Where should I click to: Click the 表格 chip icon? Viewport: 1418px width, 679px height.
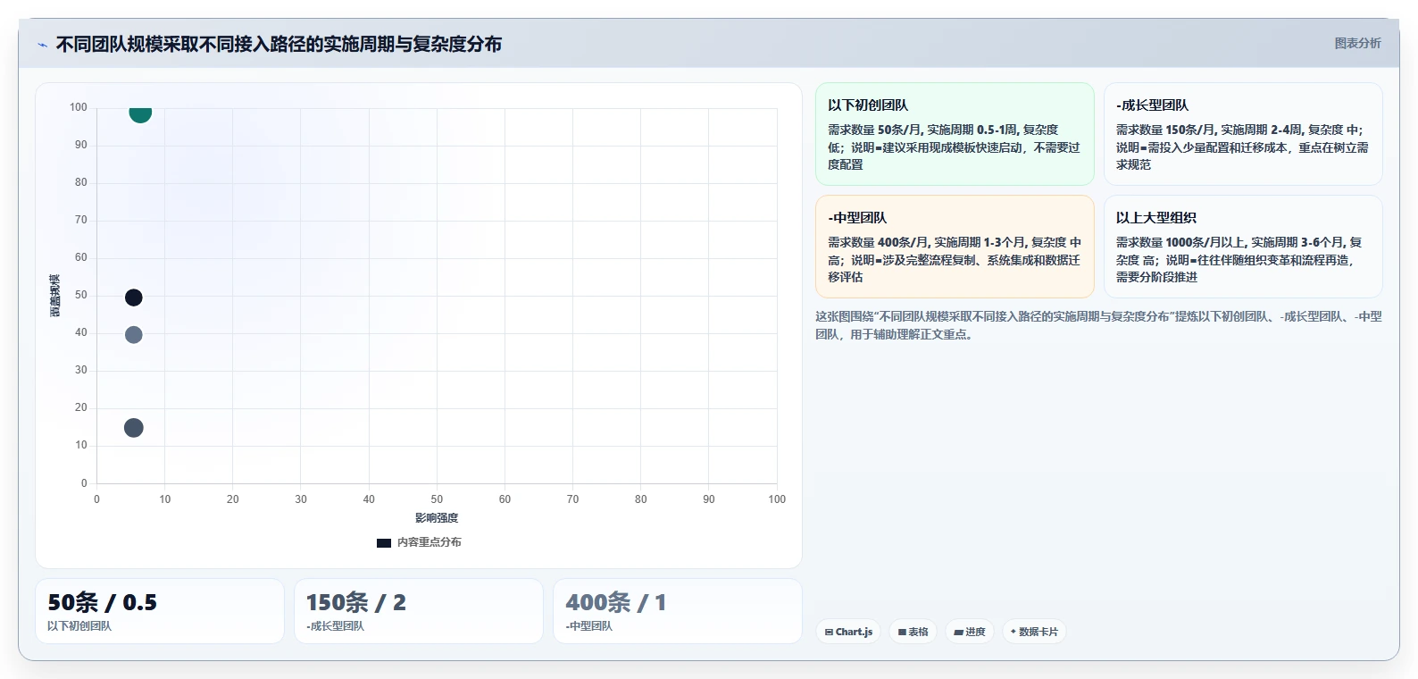902,632
